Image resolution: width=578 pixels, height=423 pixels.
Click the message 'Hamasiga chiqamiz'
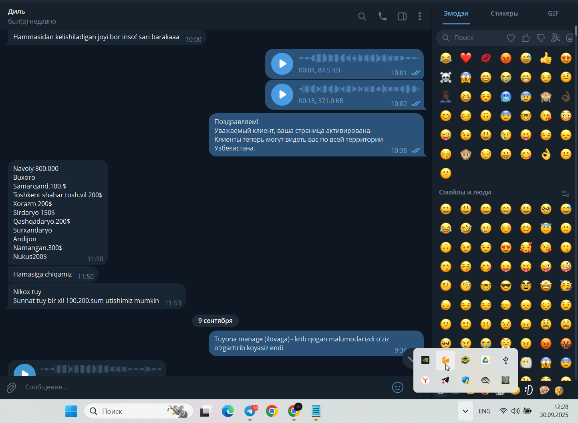pos(53,275)
